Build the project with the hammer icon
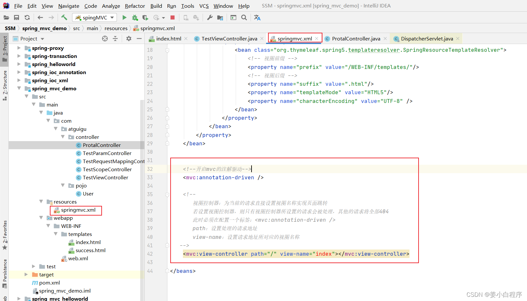This screenshot has width=527, height=301. [64, 17]
